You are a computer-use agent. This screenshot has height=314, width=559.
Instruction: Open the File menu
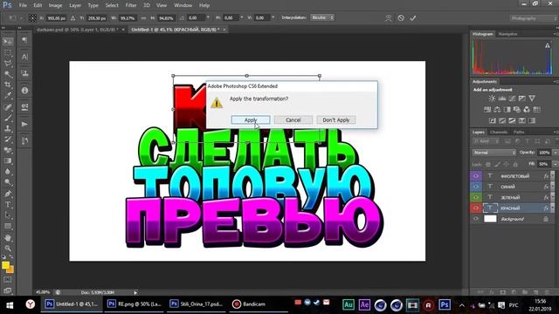(x=23, y=5)
